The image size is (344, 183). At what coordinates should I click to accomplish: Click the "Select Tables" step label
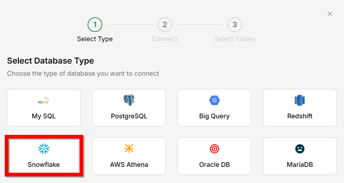click(235, 39)
